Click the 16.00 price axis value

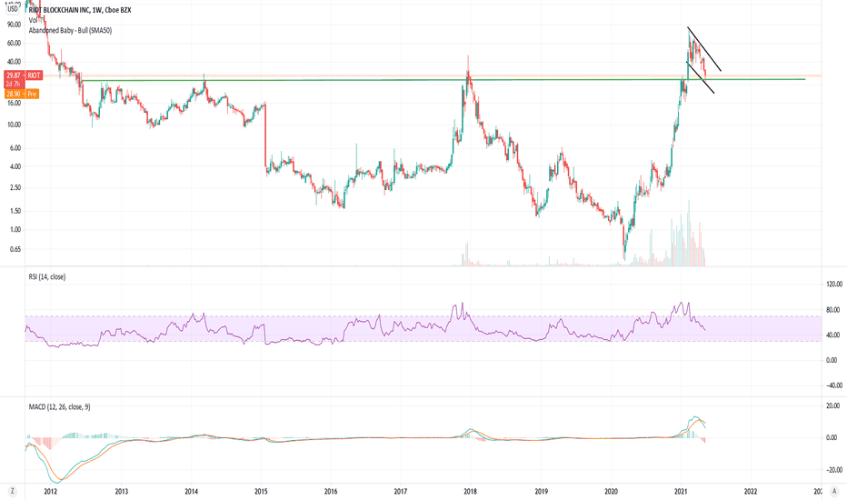[x=14, y=103]
